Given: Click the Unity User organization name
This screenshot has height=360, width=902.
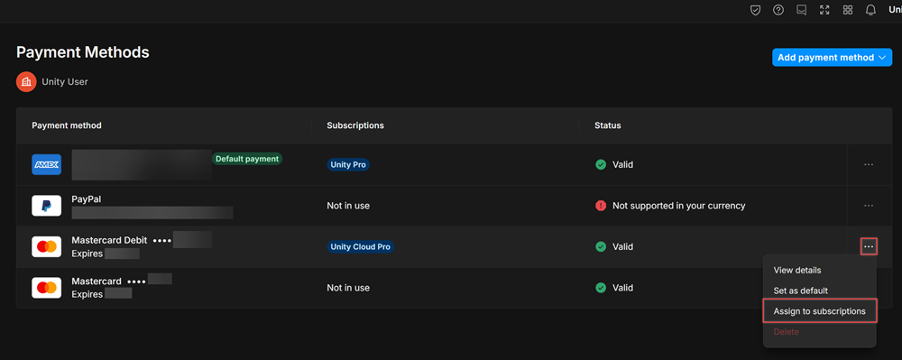Looking at the screenshot, I should pyautogui.click(x=65, y=82).
